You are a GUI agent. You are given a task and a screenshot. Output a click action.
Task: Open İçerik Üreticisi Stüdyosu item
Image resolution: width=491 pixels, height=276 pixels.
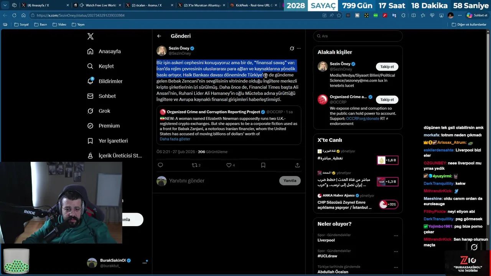(x=115, y=156)
